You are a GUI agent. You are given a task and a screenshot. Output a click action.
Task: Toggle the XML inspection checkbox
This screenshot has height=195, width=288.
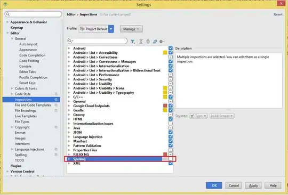171,163
